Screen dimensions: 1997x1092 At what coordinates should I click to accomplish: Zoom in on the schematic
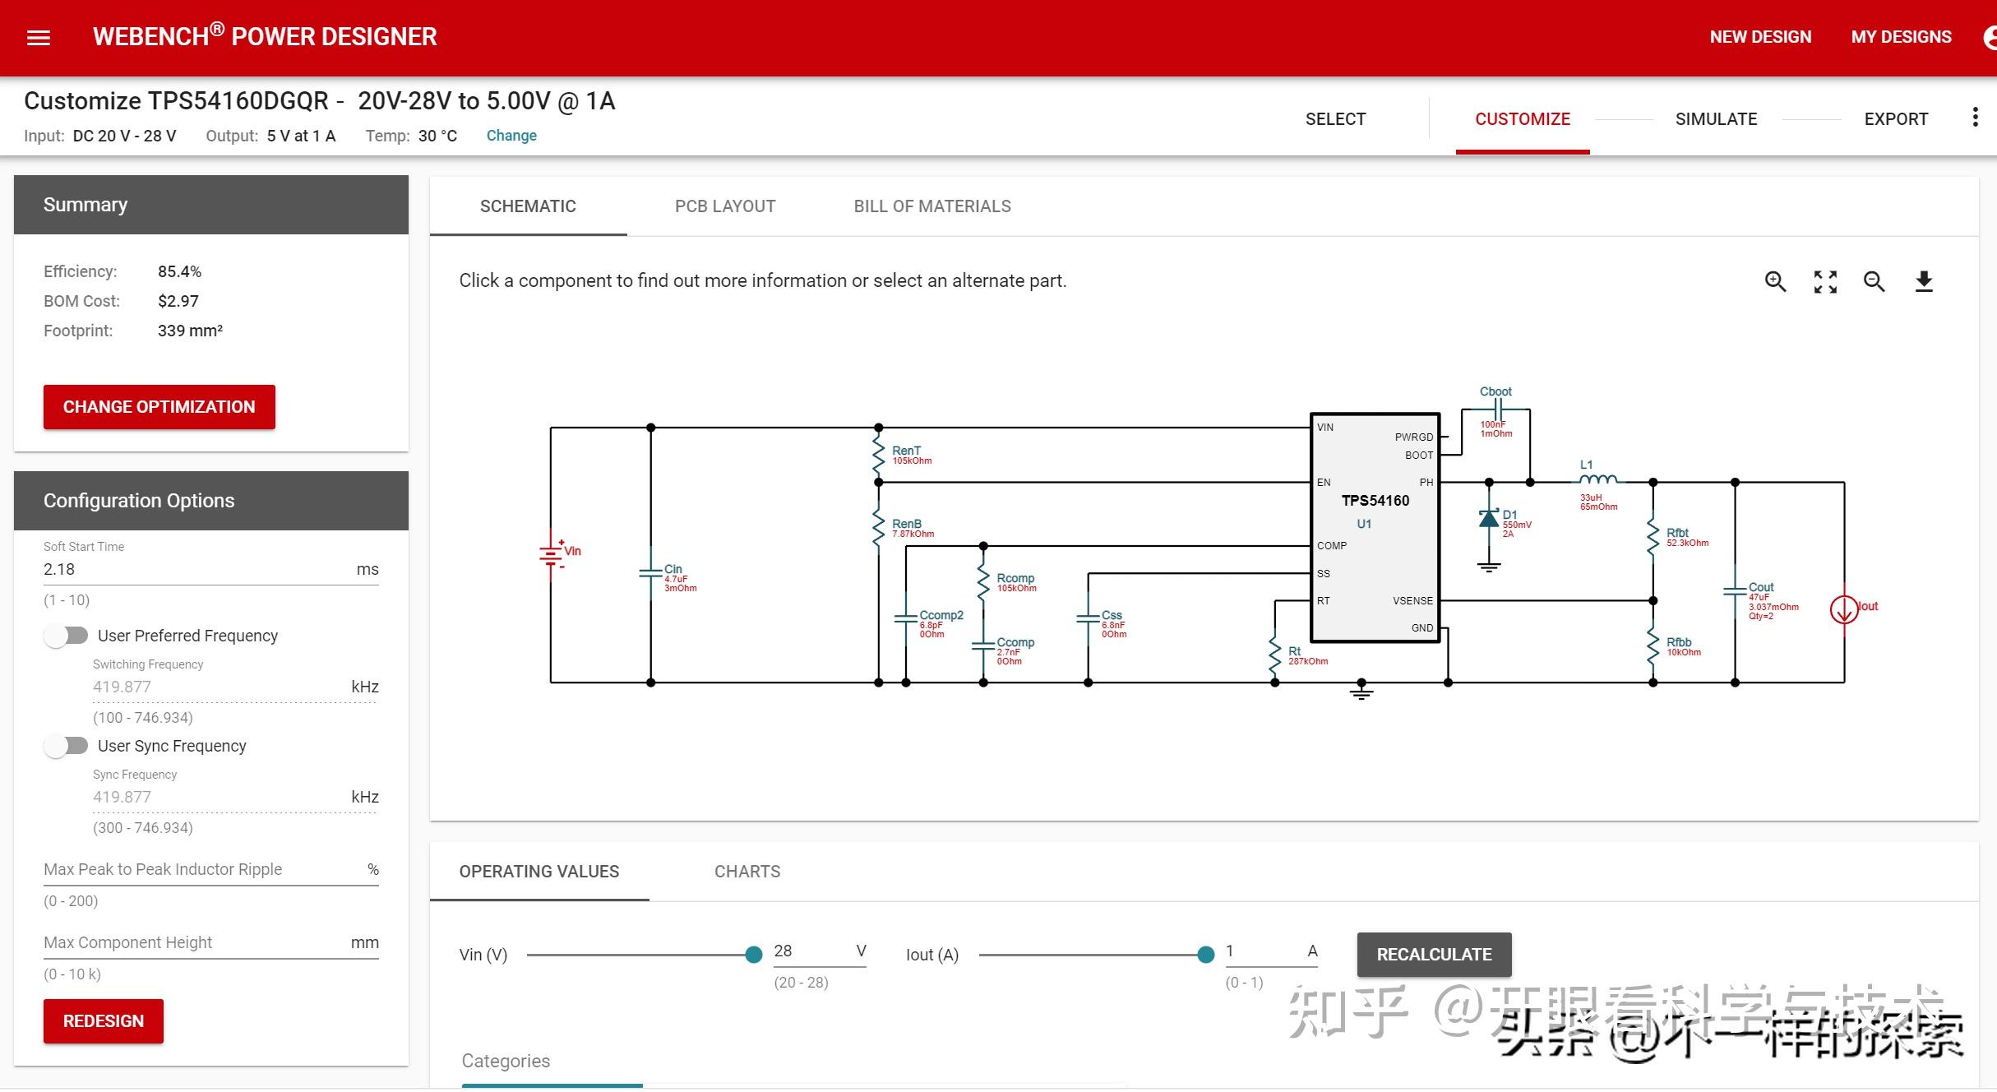1775,282
